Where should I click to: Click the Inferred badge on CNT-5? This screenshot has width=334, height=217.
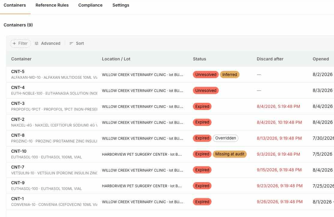click(230, 75)
